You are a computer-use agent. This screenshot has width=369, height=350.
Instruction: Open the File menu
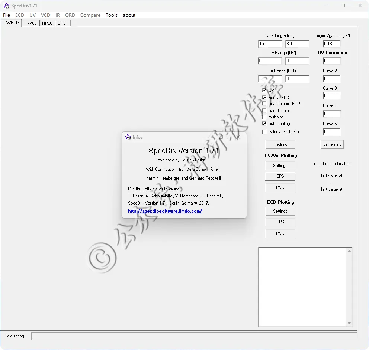click(x=6, y=15)
